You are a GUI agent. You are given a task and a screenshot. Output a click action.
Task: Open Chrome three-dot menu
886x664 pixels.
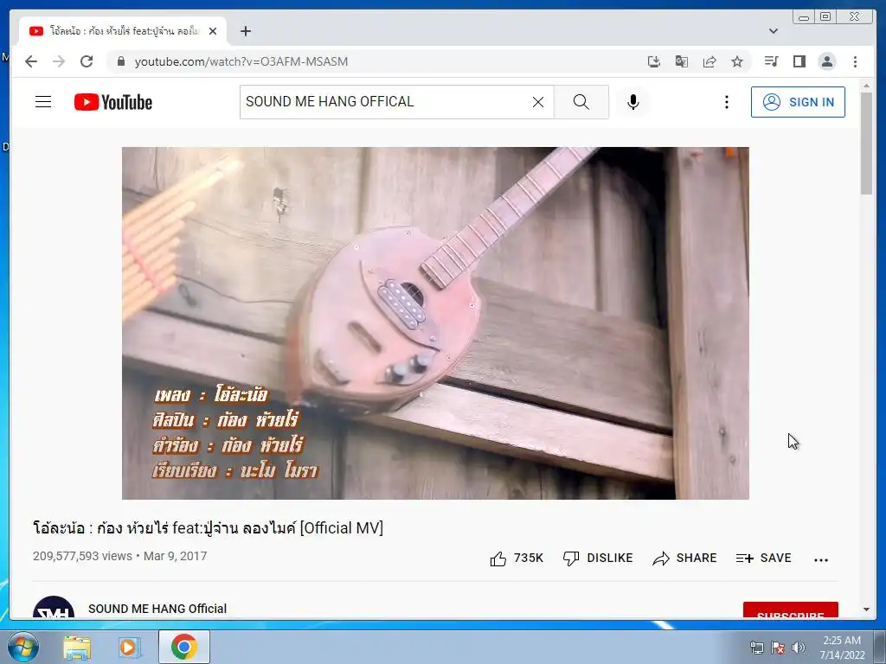pyautogui.click(x=855, y=61)
